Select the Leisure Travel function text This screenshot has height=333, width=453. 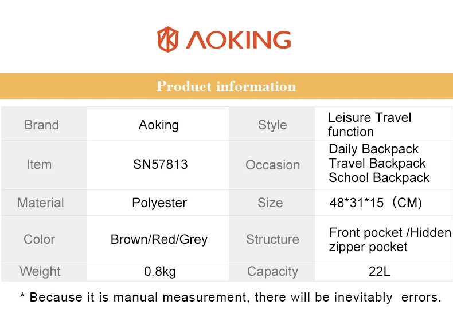click(369, 125)
